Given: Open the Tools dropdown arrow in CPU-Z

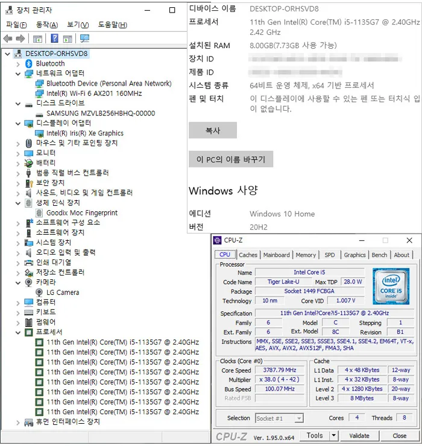Looking at the screenshot, I should tap(333, 436).
